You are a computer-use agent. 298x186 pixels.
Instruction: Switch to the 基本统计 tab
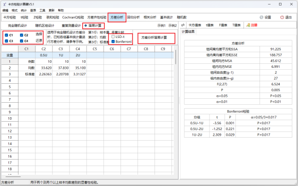click(166, 17)
